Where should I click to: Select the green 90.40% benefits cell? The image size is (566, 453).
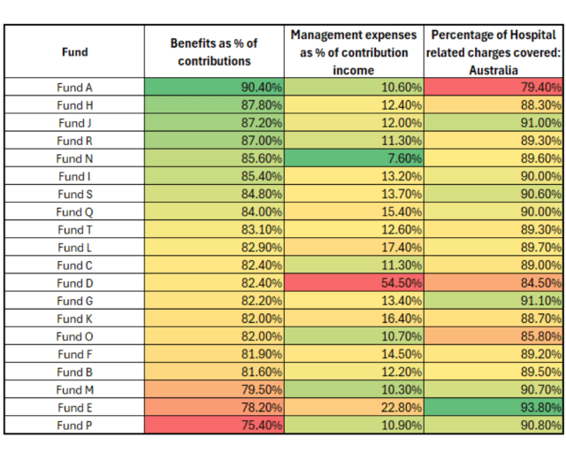click(214, 87)
